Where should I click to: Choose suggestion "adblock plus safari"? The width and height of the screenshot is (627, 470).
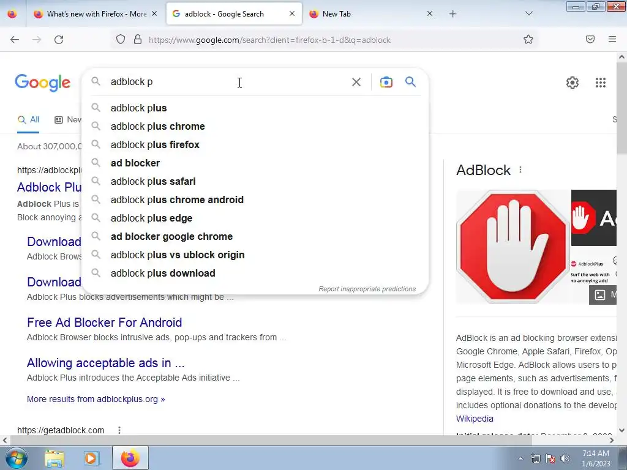click(x=255, y=181)
